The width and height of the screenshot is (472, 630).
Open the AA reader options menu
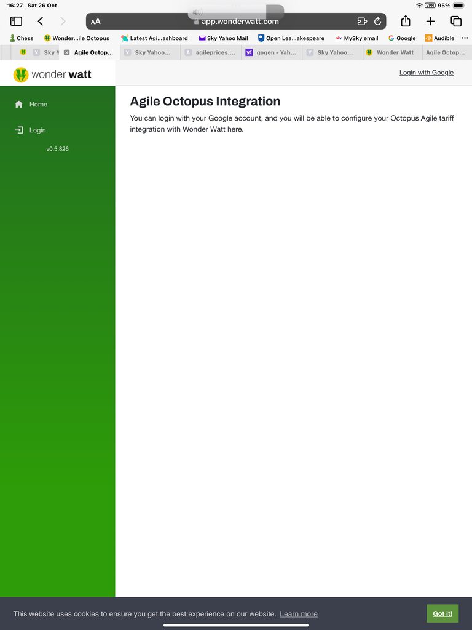pyautogui.click(x=96, y=22)
